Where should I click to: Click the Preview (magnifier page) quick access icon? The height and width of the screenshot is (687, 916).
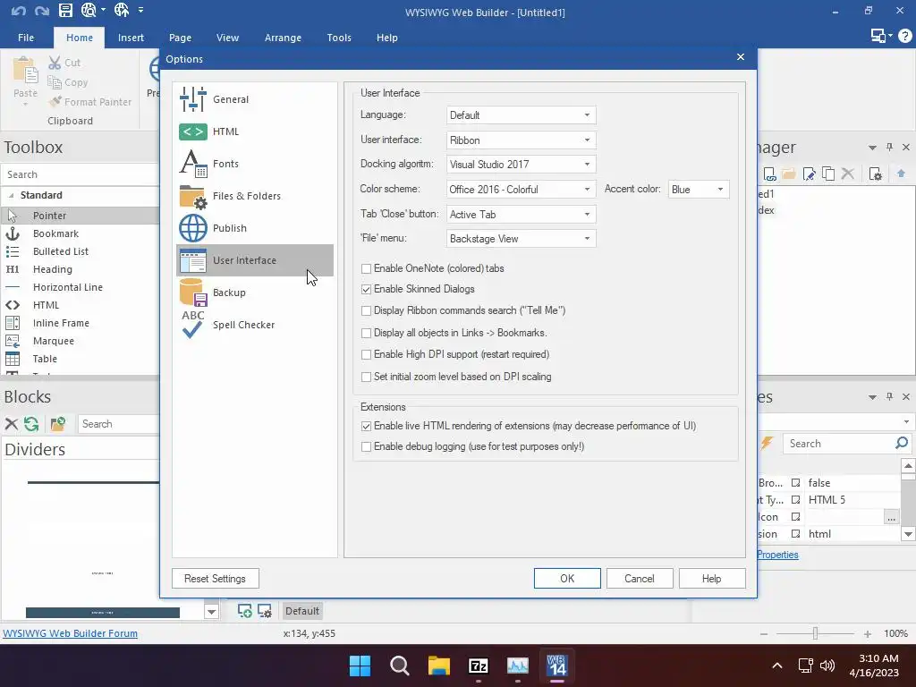tap(89, 10)
